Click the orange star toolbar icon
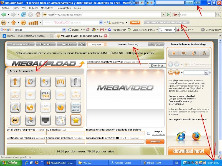The image size is (222, 166). pyautogui.click(x=23, y=22)
